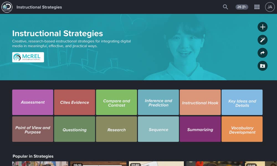Open the video thumbnail lasting 05:10
277x166 pixels.
click(98, 163)
